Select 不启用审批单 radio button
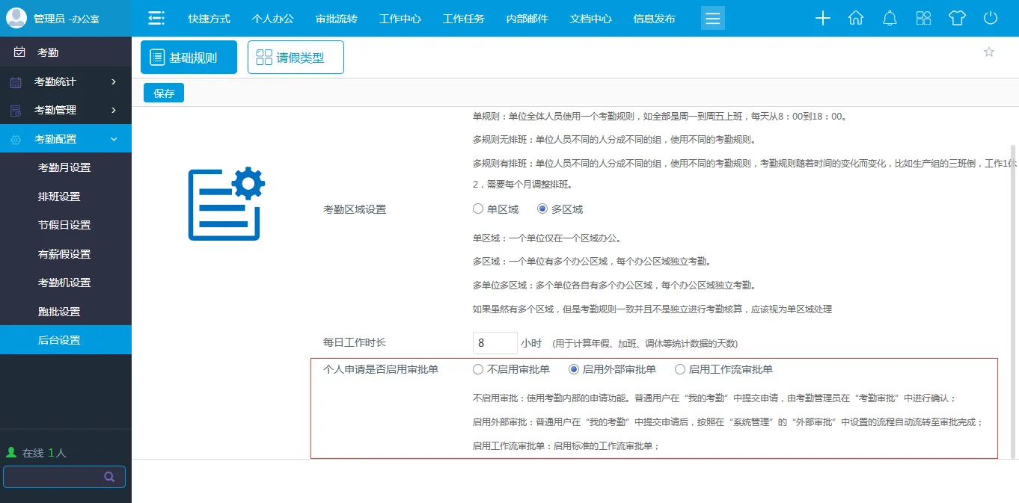 click(478, 369)
